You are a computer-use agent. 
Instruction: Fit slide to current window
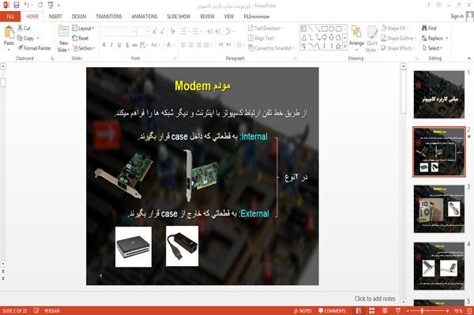pos(469,310)
